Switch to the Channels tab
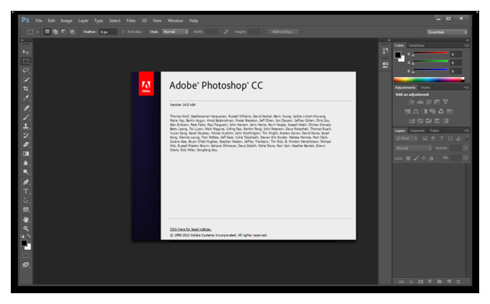490x304 pixels. click(417, 130)
